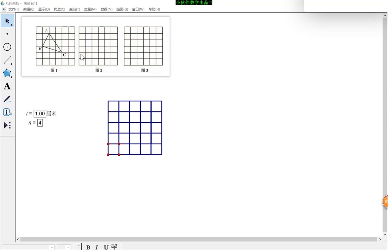Select the Marker pen tool
388x250 pixels.
click(x=7, y=99)
